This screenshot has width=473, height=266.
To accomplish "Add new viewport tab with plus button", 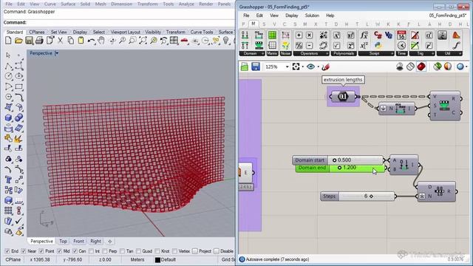I will click(110, 242).
